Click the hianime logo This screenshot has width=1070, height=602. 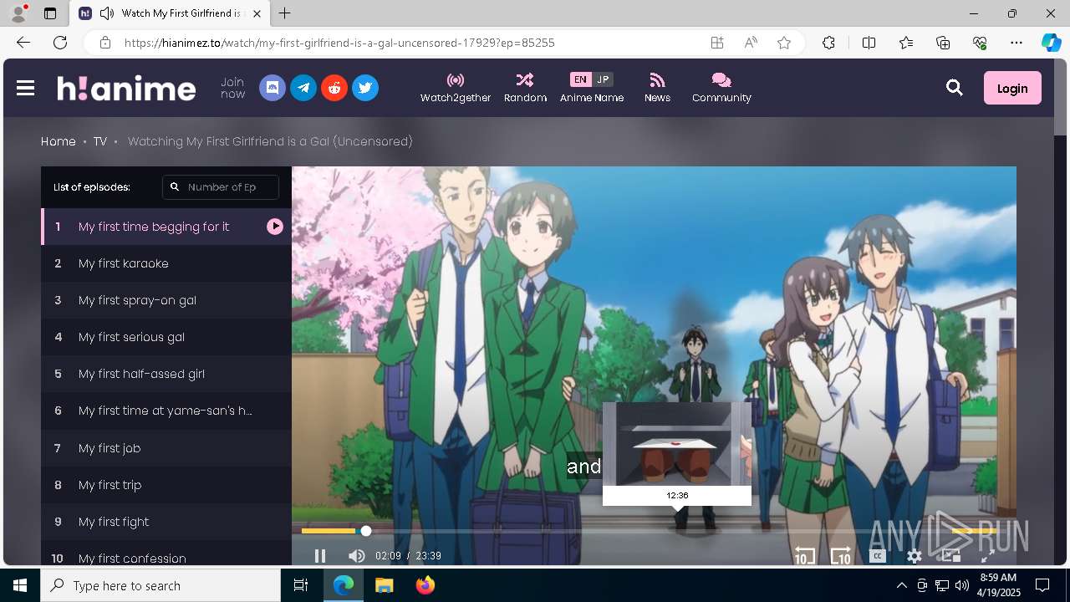[126, 88]
